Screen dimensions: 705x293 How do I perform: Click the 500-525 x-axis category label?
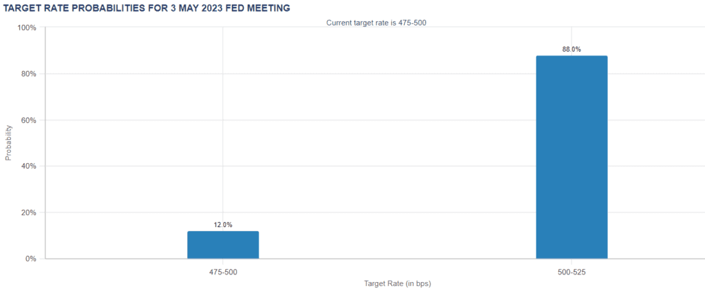coord(571,272)
